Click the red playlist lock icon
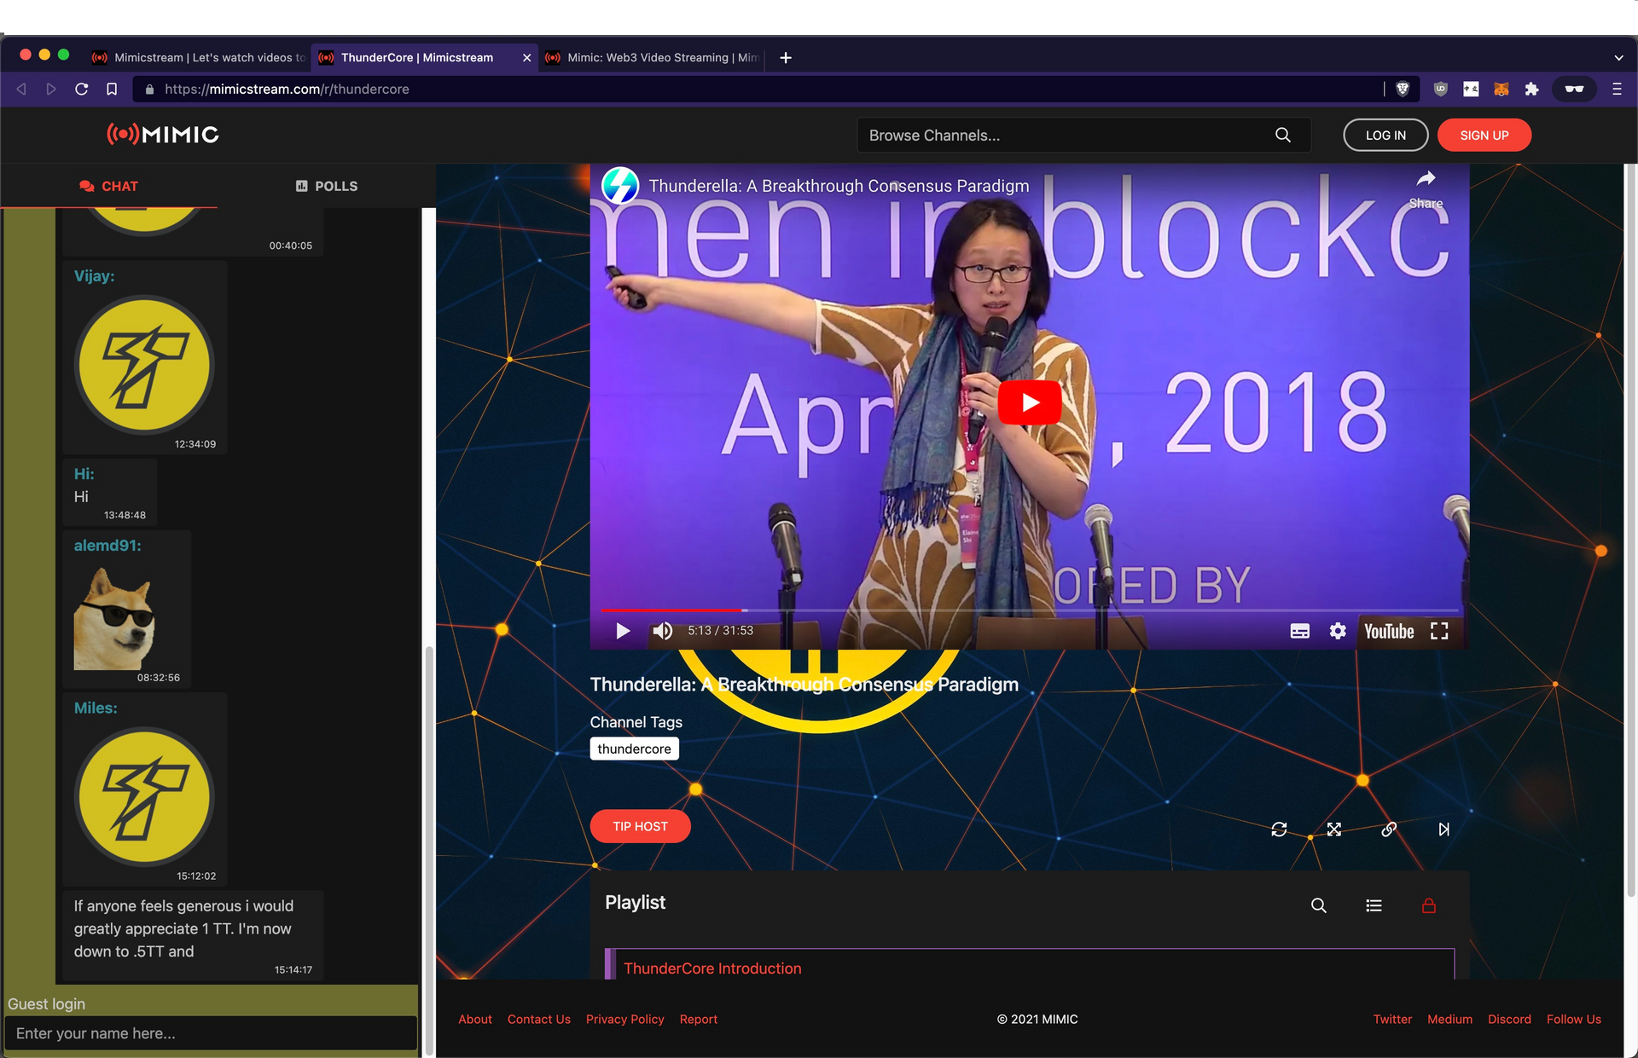This screenshot has height=1058, width=1638. (1429, 905)
